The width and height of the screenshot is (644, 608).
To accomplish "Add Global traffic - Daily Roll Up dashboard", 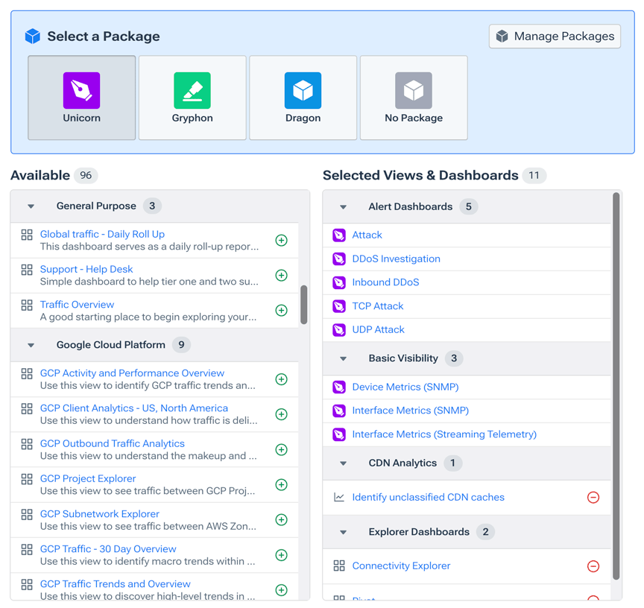I will [x=282, y=240].
